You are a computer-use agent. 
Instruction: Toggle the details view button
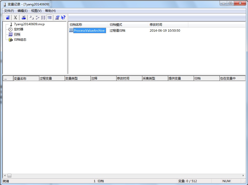[x=50, y=17]
